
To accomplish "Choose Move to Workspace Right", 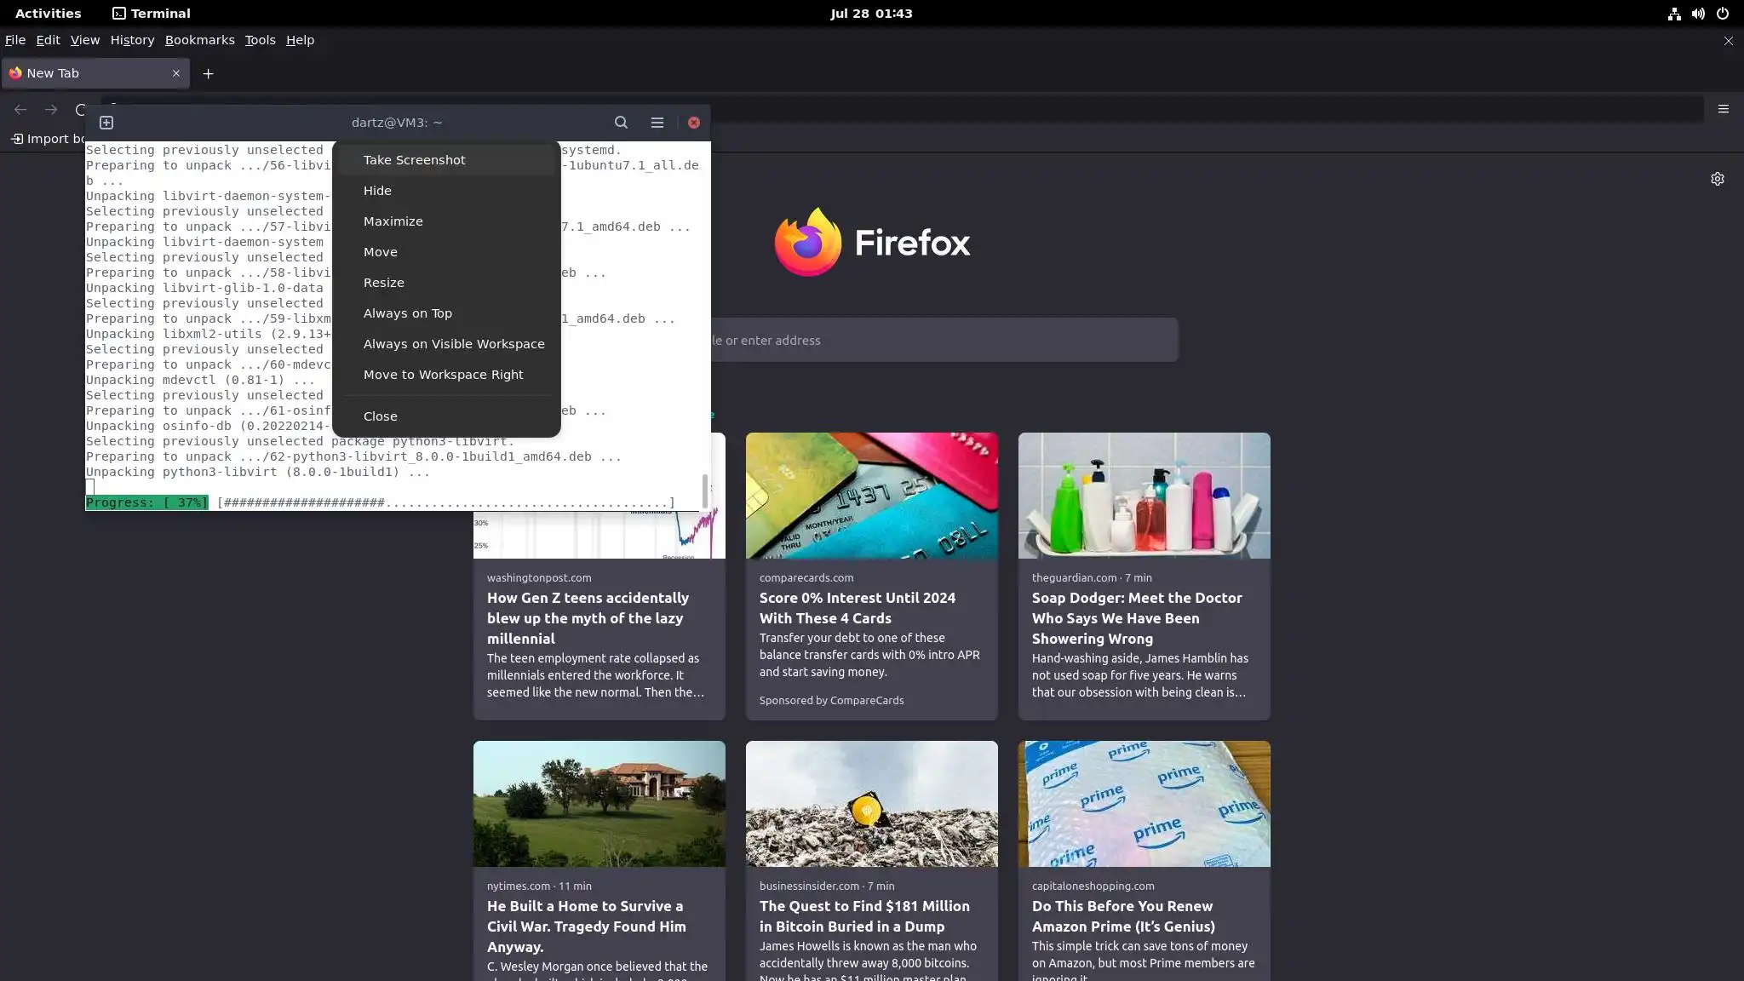I will [443, 375].
